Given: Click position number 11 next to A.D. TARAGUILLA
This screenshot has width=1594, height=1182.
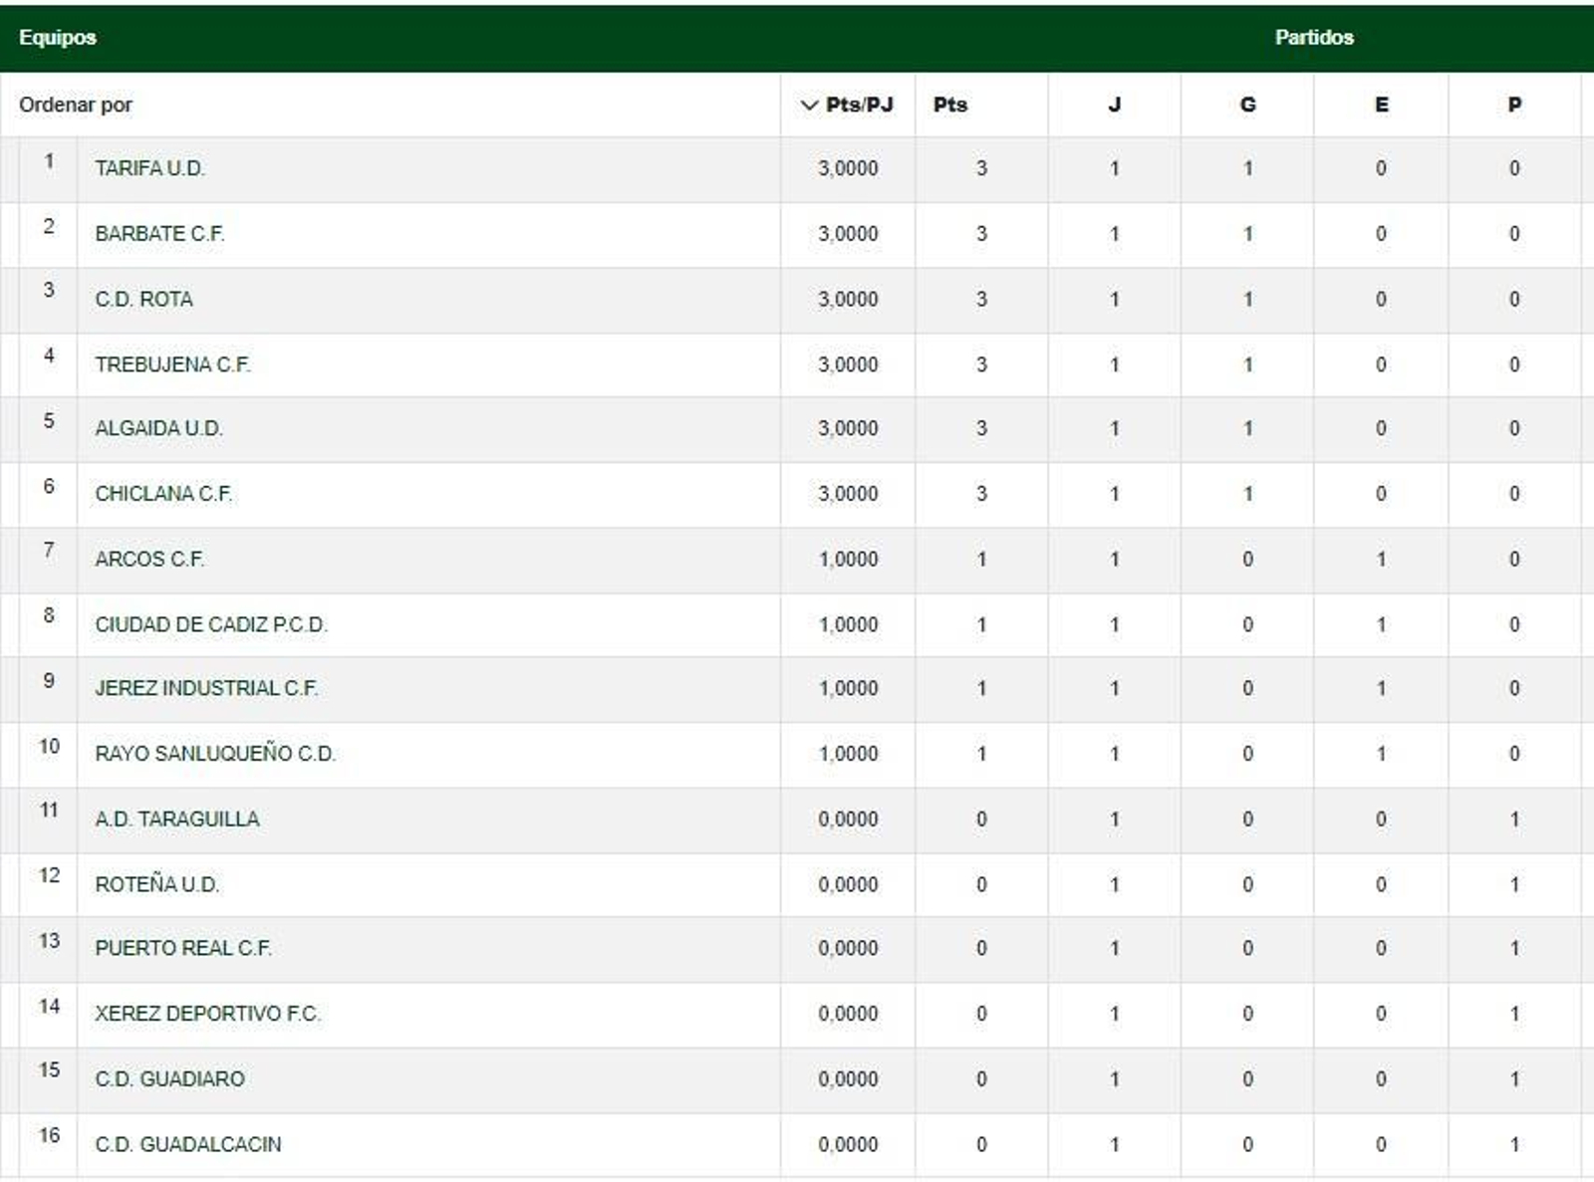Looking at the screenshot, I should pos(48,814).
